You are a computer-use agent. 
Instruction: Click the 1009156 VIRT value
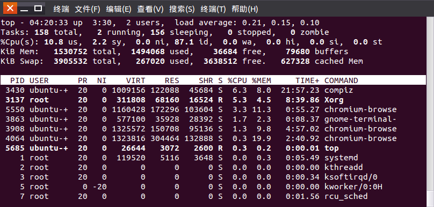click(128, 90)
